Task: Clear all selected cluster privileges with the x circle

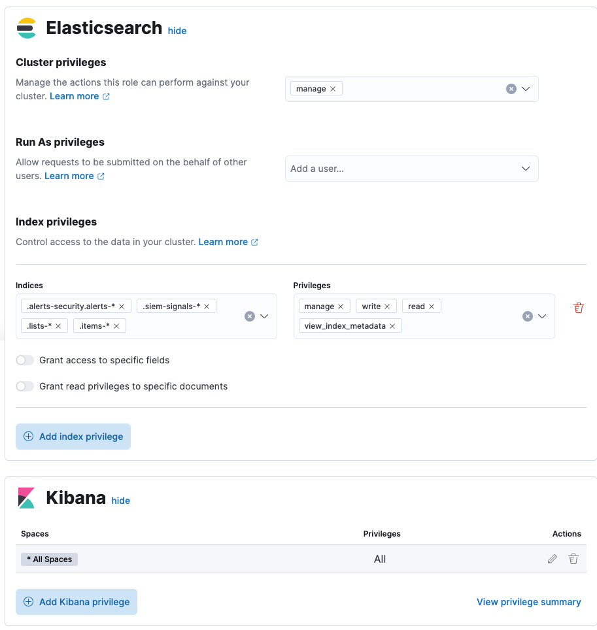Action: (511, 88)
